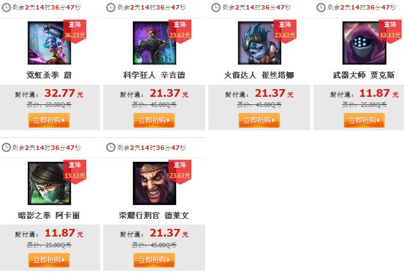Image resolution: width=404 pixels, height=277 pixels.
Task: Click 立即抢购 for 火箭达人 崔丝塔娜
Action: click(259, 120)
